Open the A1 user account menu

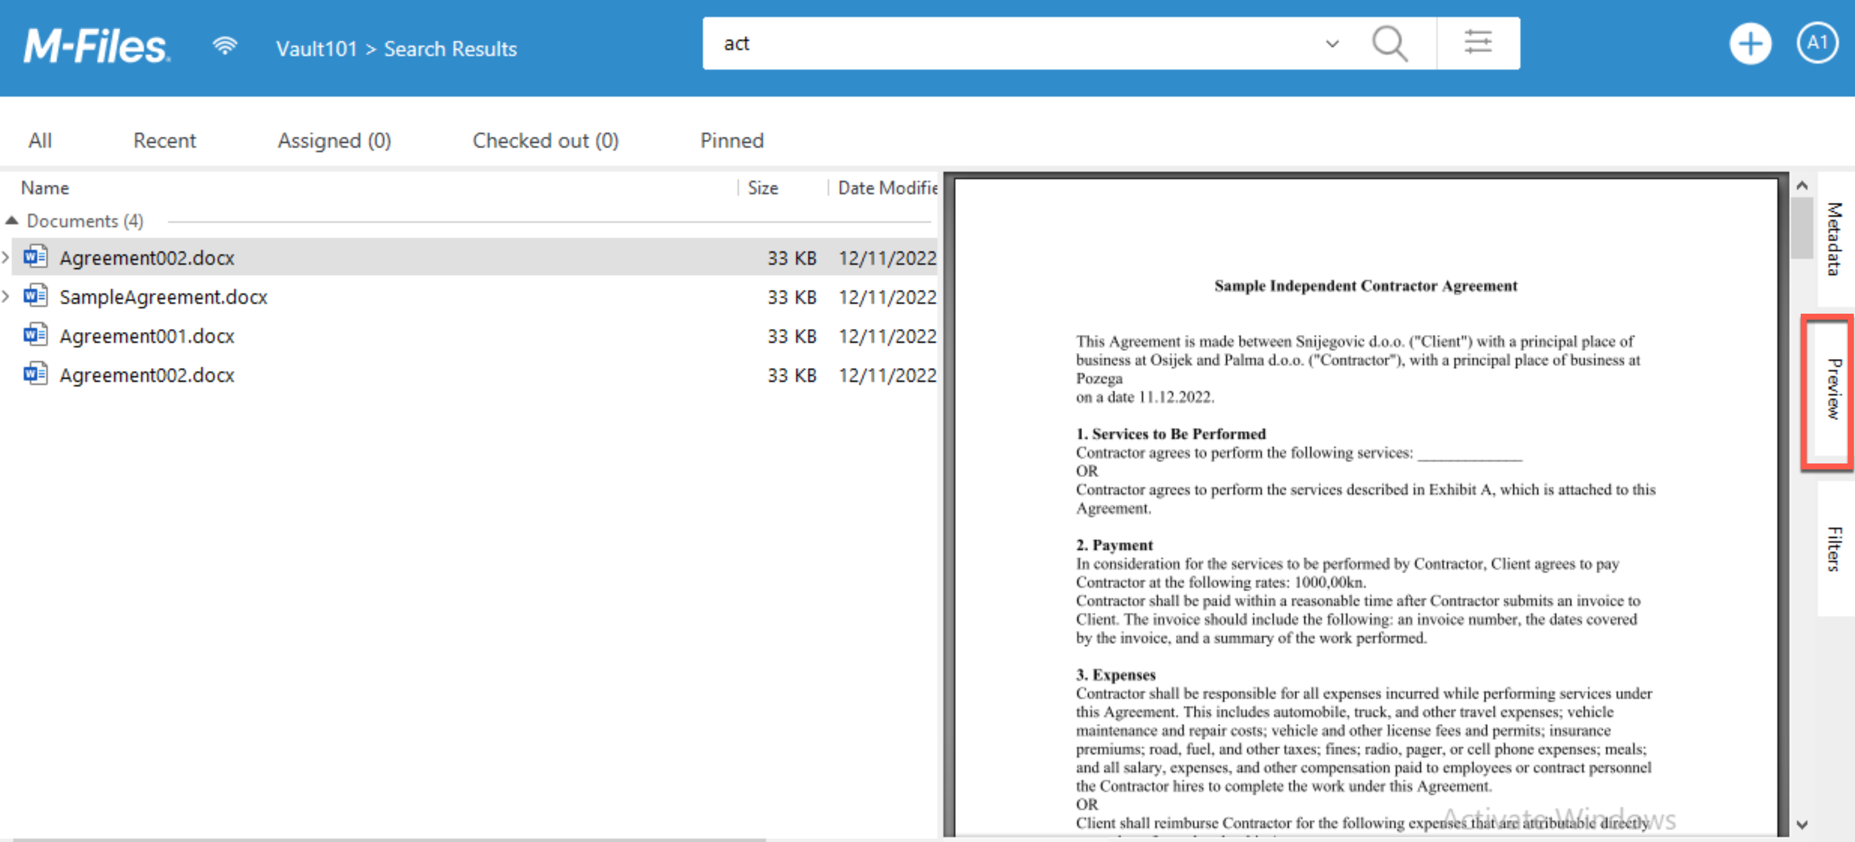coord(1818,43)
